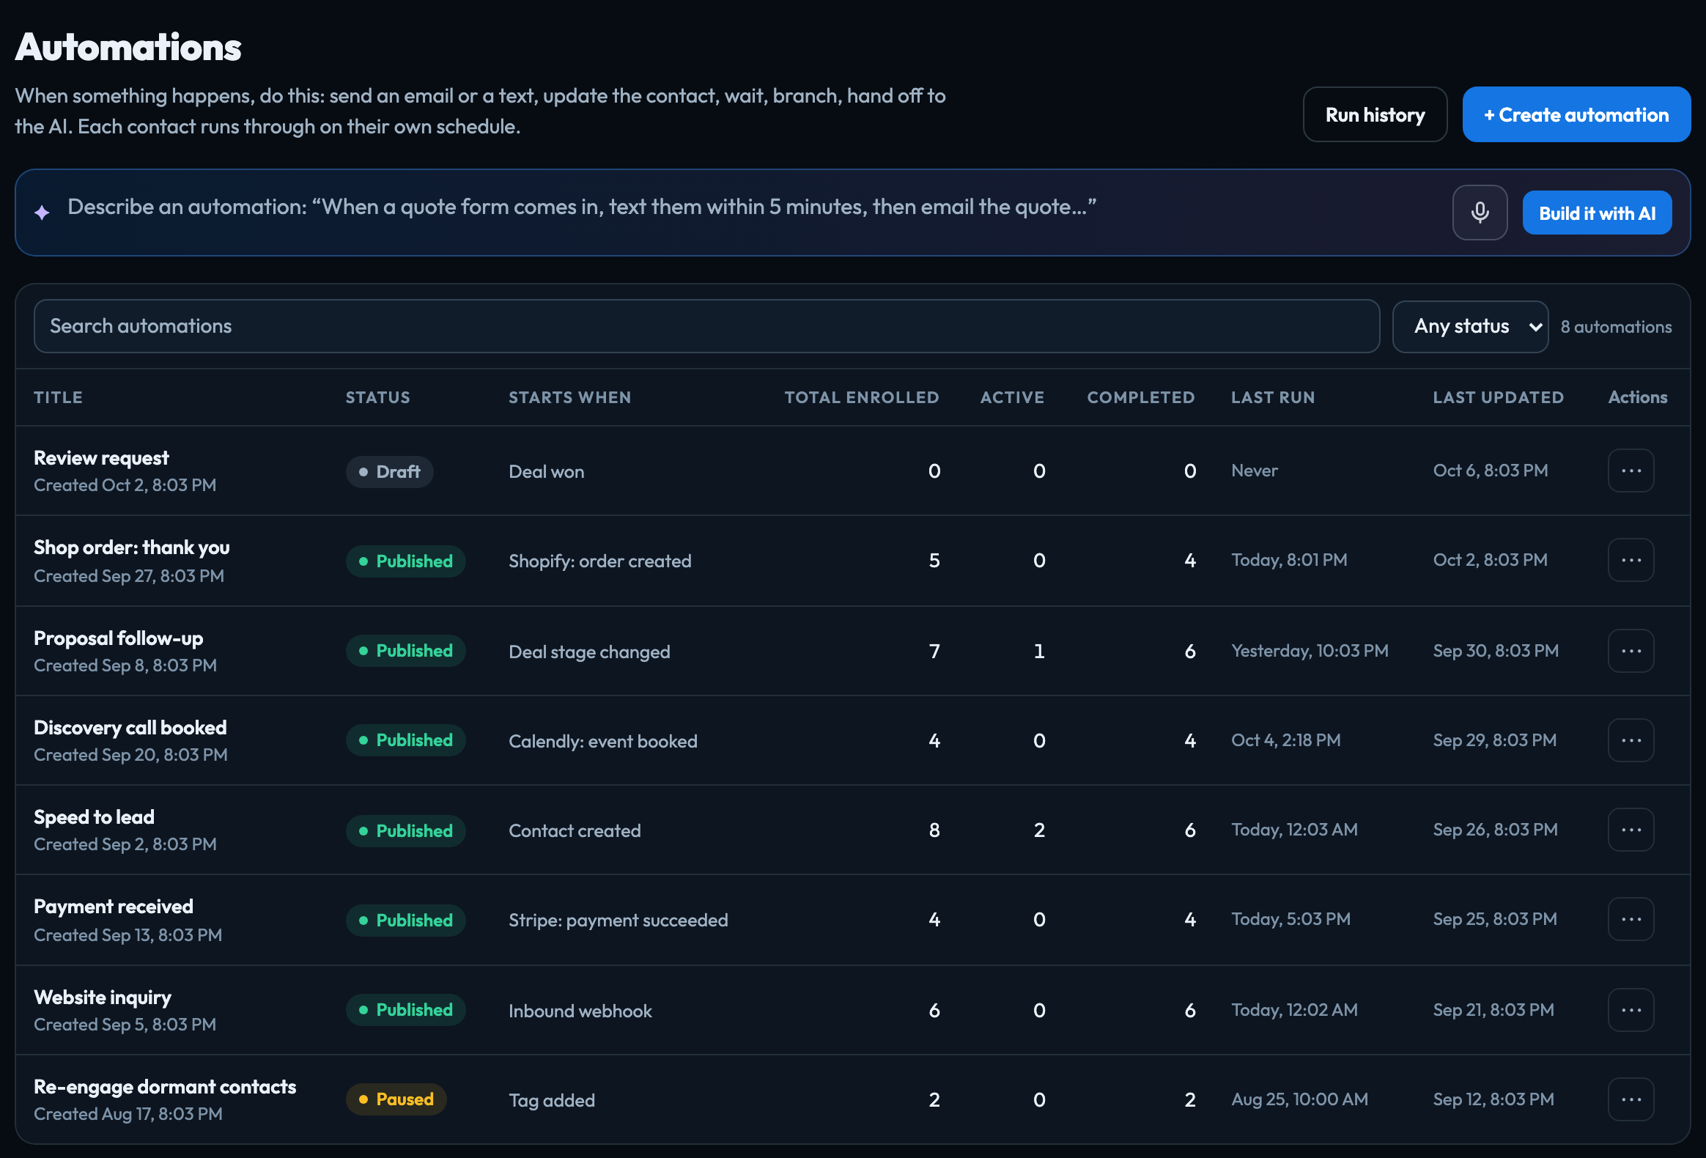The width and height of the screenshot is (1706, 1158).
Task: Sort by the Title column header
Action: coord(58,397)
